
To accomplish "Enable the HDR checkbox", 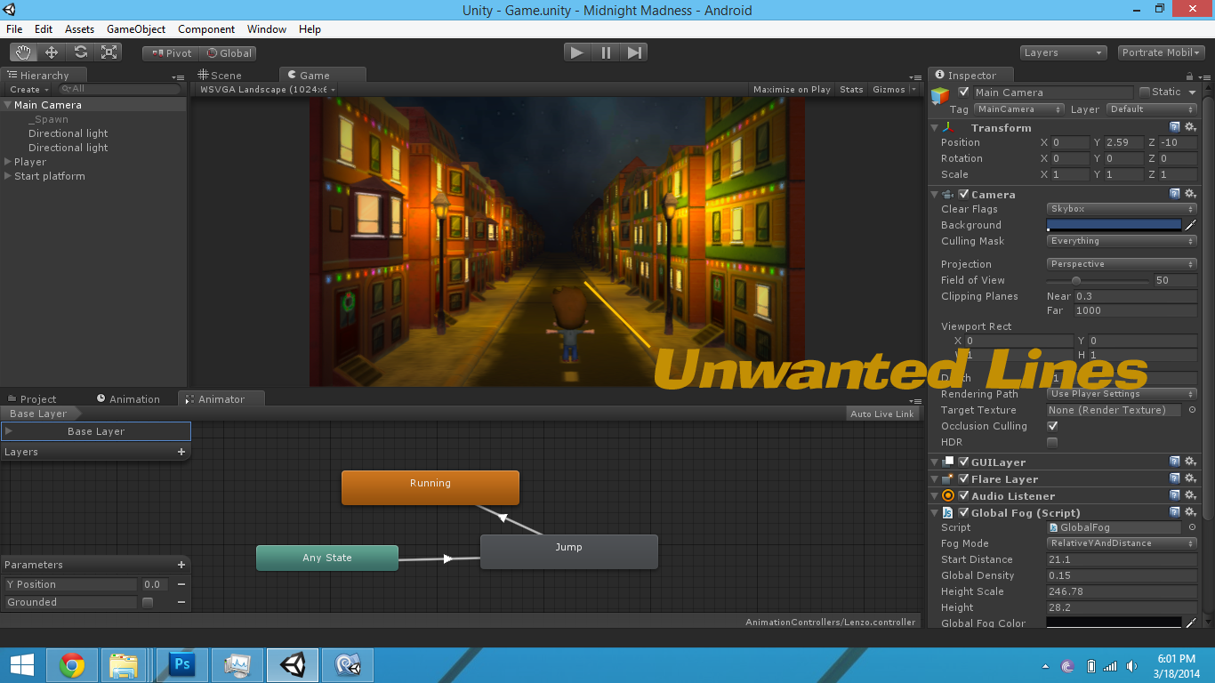I will click(x=1053, y=442).
